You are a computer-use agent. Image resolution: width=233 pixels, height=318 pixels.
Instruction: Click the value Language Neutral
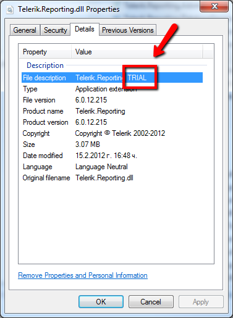point(101,167)
